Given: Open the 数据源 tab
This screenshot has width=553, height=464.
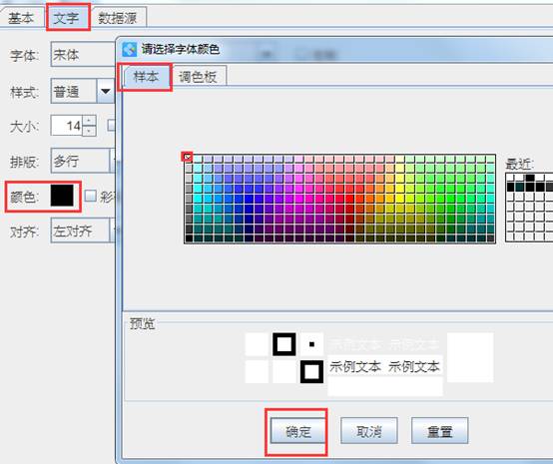Looking at the screenshot, I should tap(118, 18).
